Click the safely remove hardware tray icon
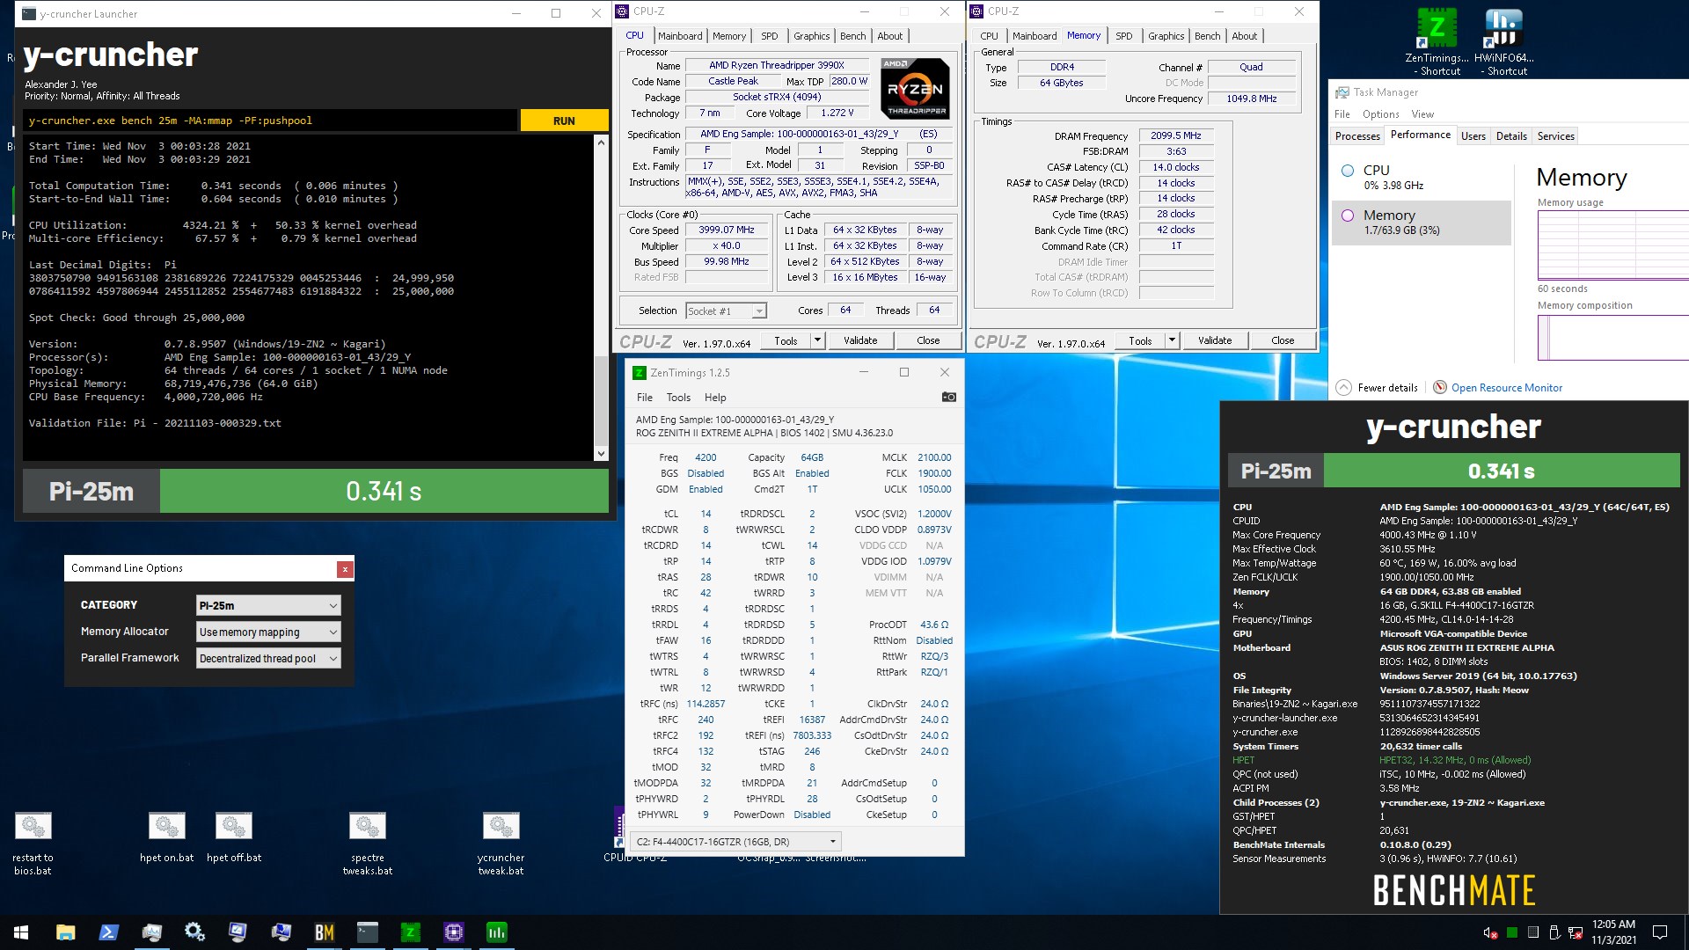Image resolution: width=1689 pixels, height=950 pixels. (1554, 932)
